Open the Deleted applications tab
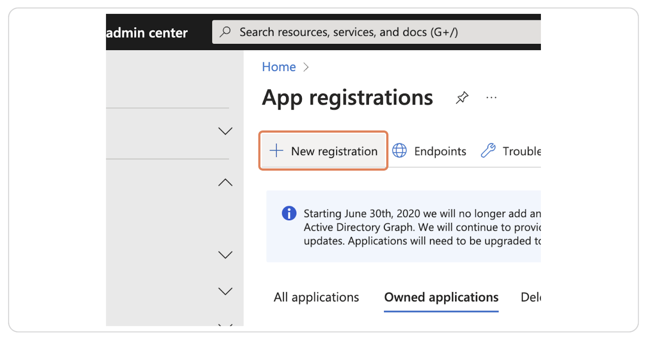 (530, 297)
